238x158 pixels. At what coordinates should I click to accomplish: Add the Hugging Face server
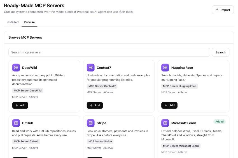(x=169, y=105)
